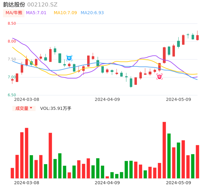Click the pink bull signal marker icon

(159, 77)
